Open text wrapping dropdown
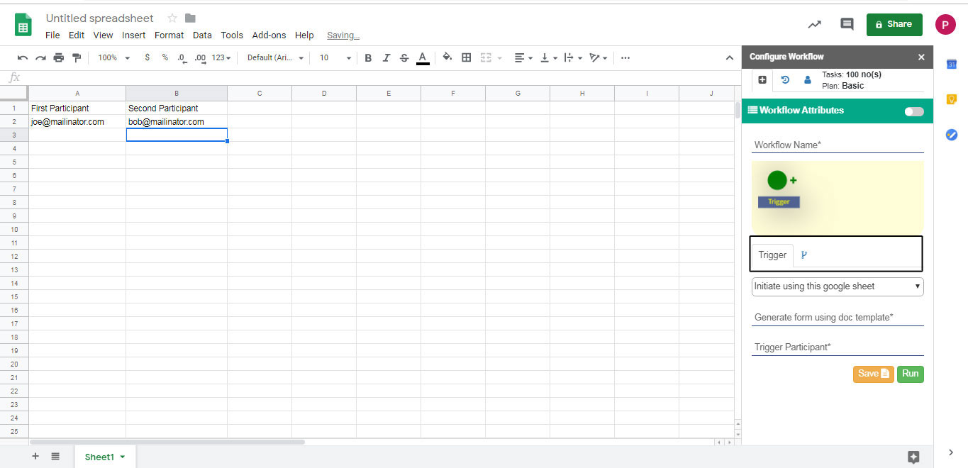Screen dimensions: 968x468 573,58
